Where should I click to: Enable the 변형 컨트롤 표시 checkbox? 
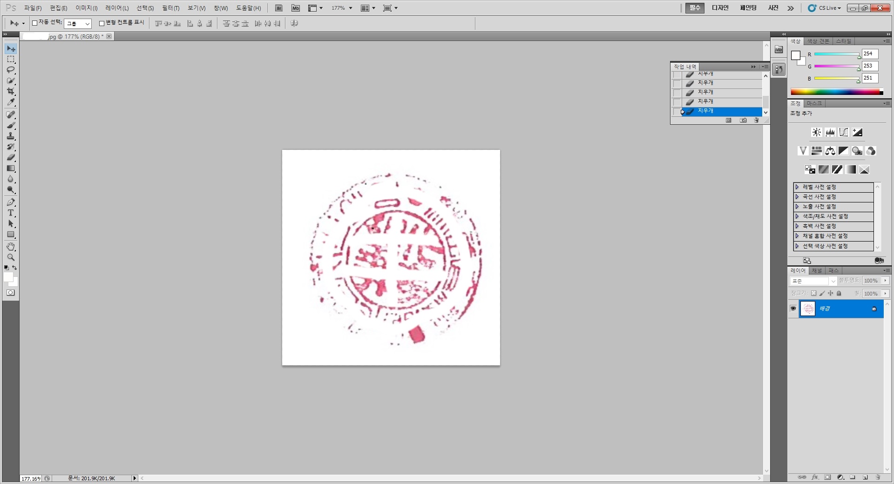pyautogui.click(x=102, y=23)
